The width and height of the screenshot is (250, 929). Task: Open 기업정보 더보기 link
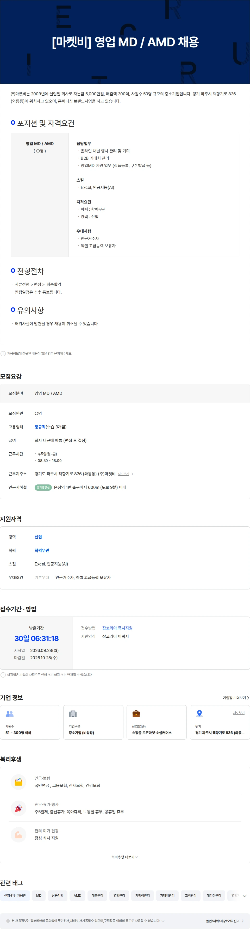[236, 698]
